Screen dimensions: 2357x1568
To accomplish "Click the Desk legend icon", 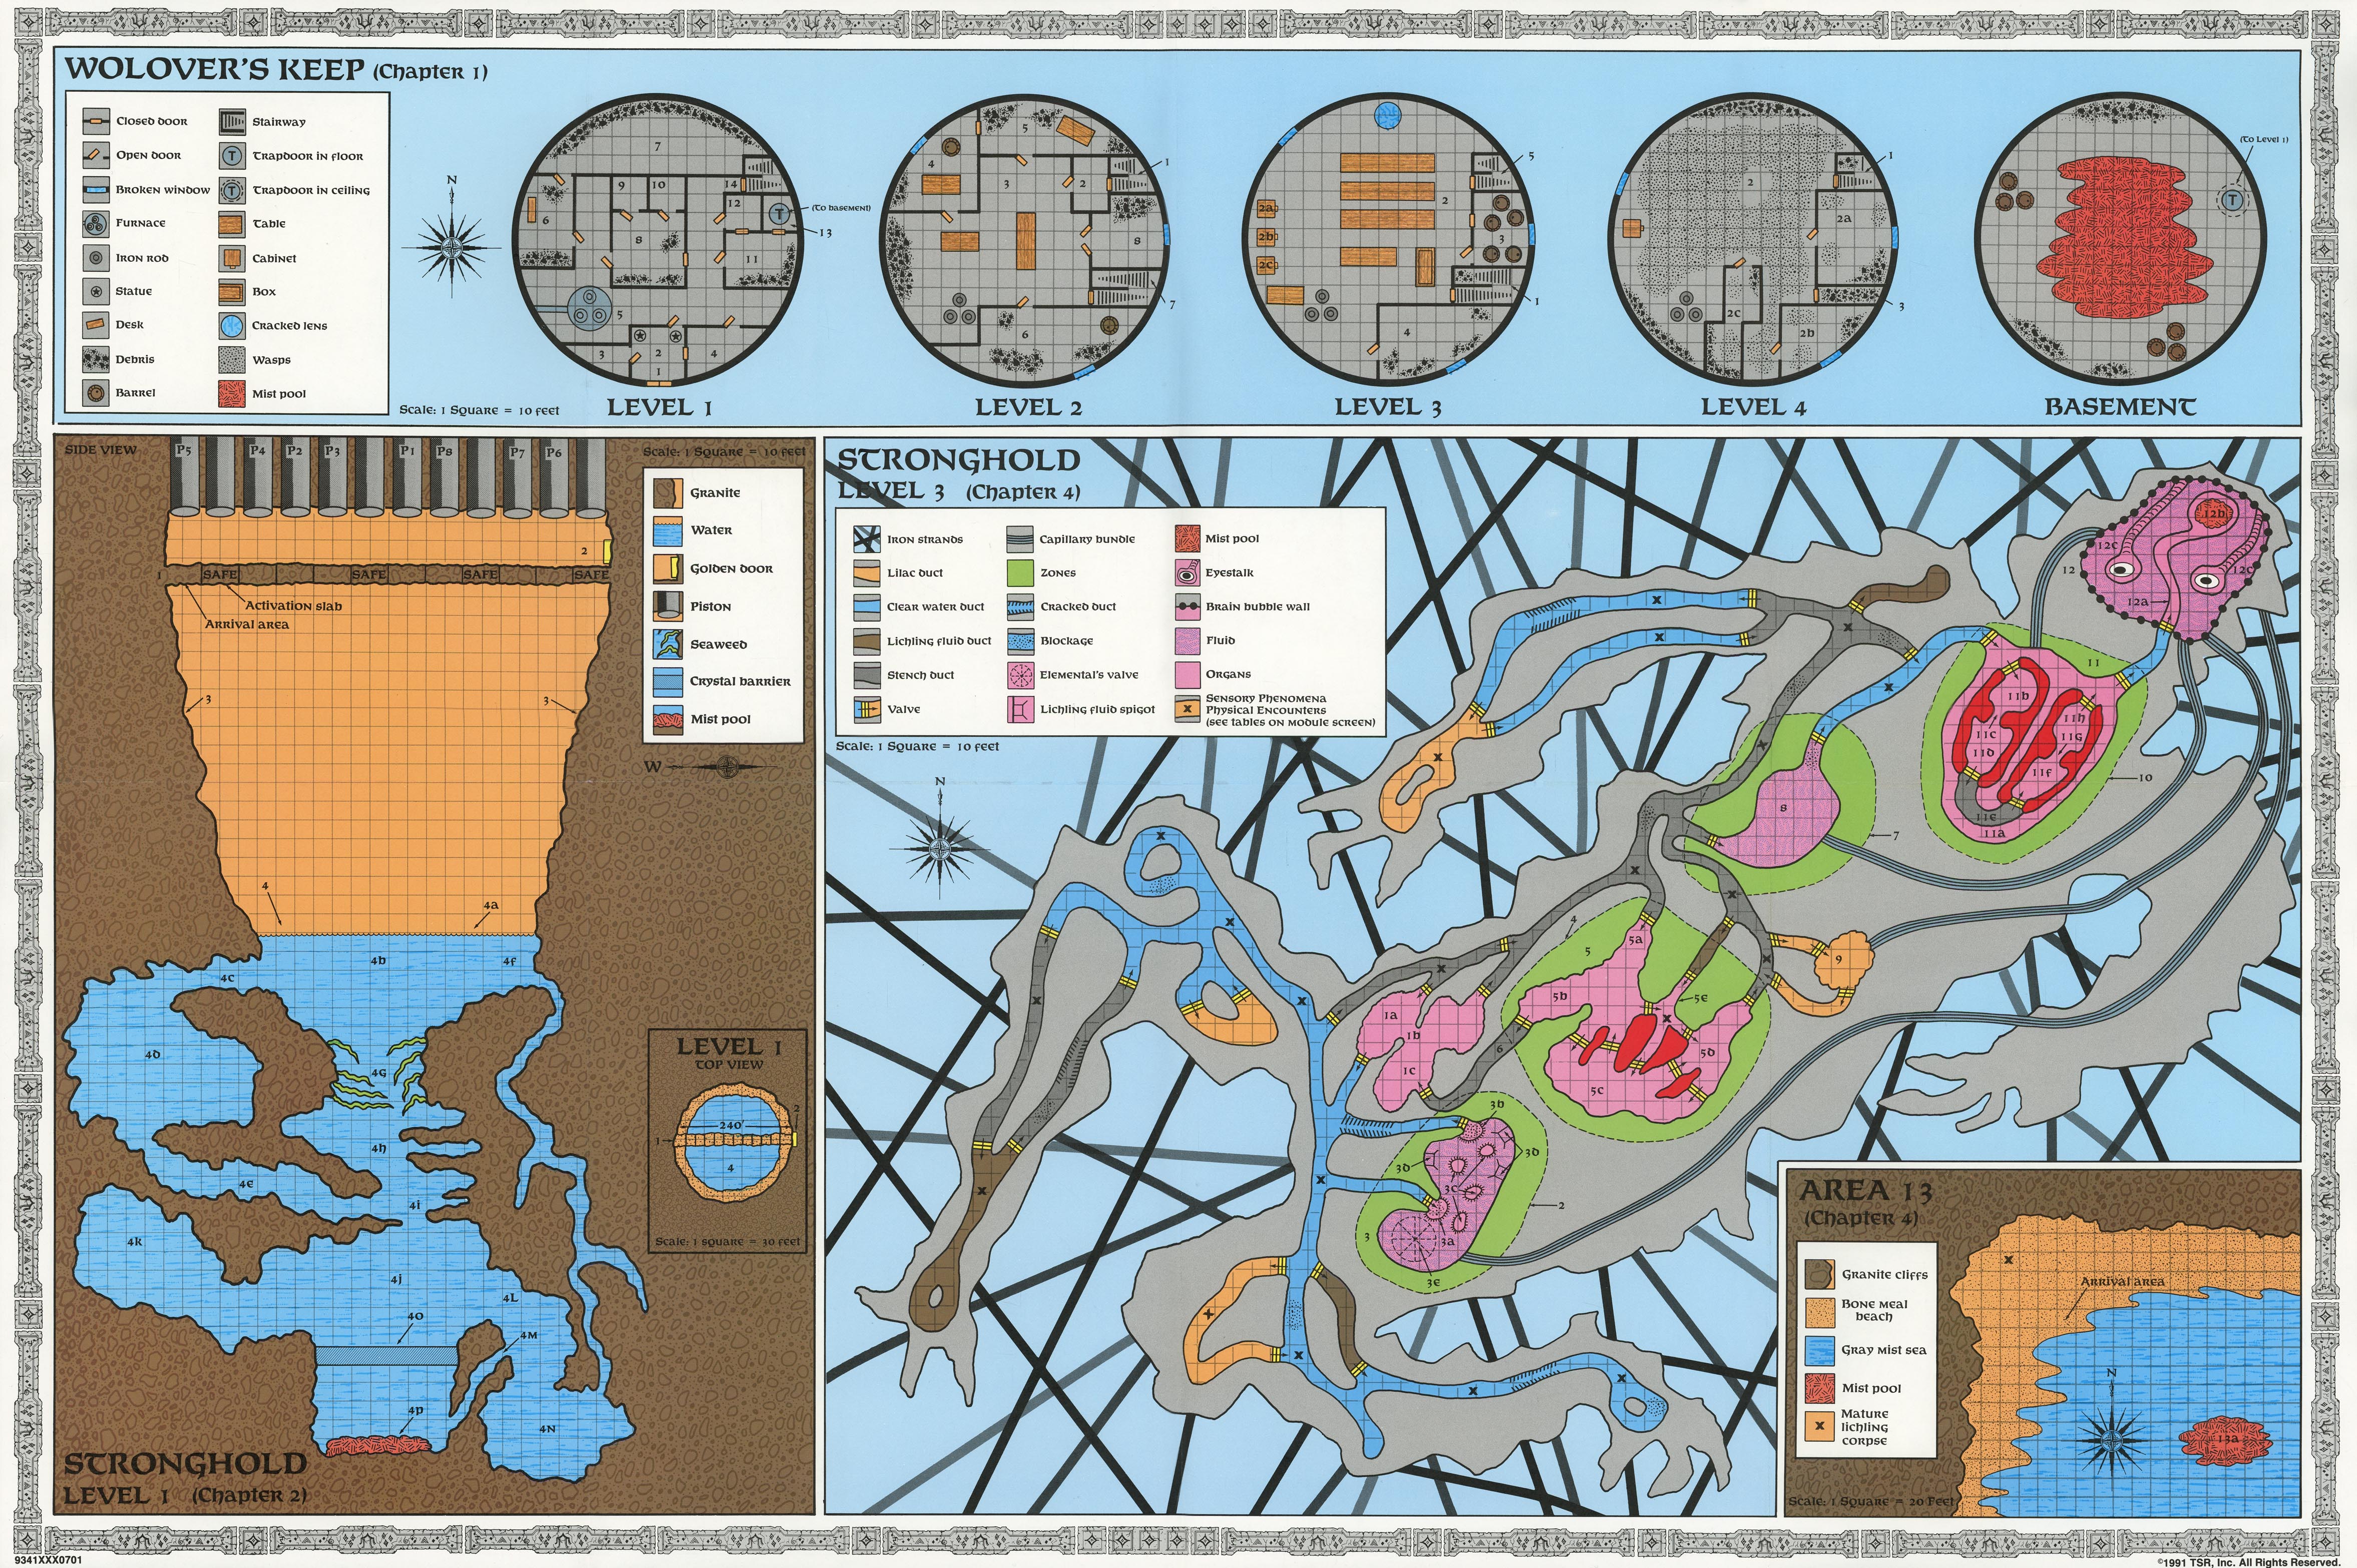I will [96, 325].
